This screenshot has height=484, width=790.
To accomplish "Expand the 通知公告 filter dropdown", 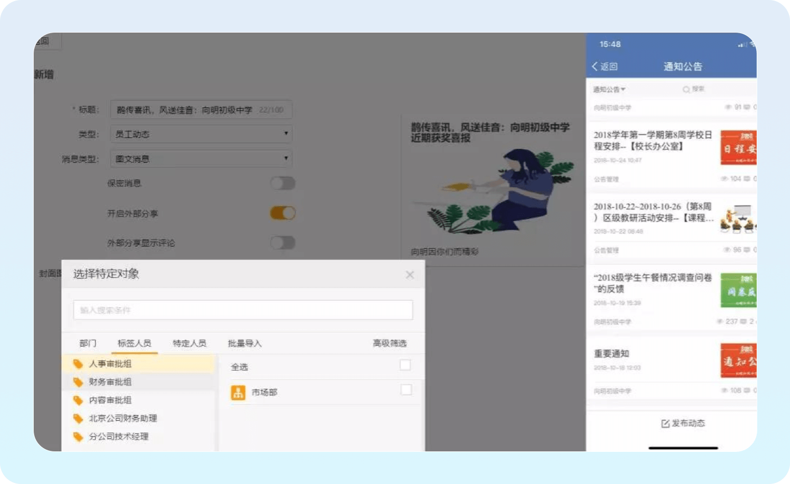I will pyautogui.click(x=609, y=89).
